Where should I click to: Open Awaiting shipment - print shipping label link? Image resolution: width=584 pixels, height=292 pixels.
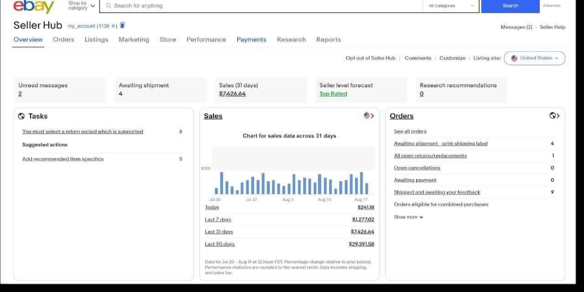pos(440,144)
